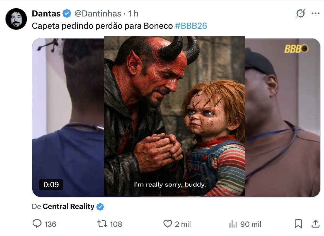Click the verified badge next to Dantas
Image resolution: width=324 pixels, height=236 pixels.
pyautogui.click(x=66, y=13)
